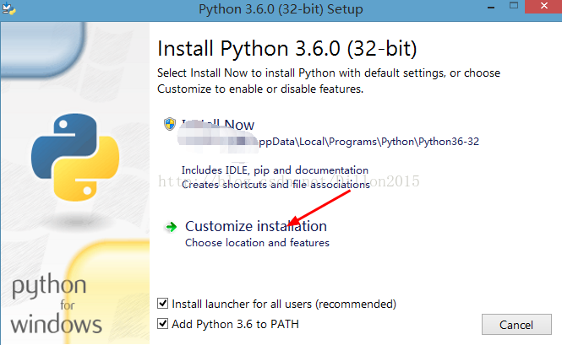Click the 'Python 3.6.0 (32-bit) Setup' title bar
Screen dimensions: 562x345
tap(281, 9)
